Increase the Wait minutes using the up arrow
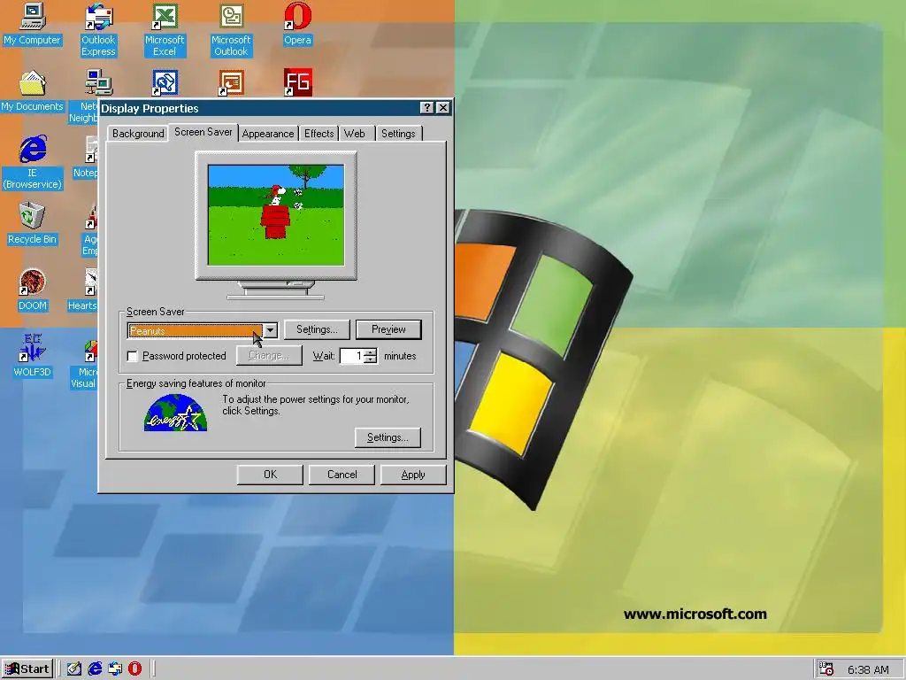 click(372, 352)
